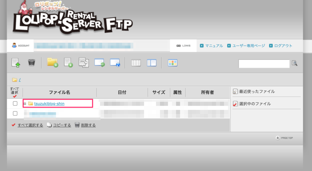This screenshot has height=171, width=312.
Task: Click the trash can delete toolbar icon
Action: [31, 63]
